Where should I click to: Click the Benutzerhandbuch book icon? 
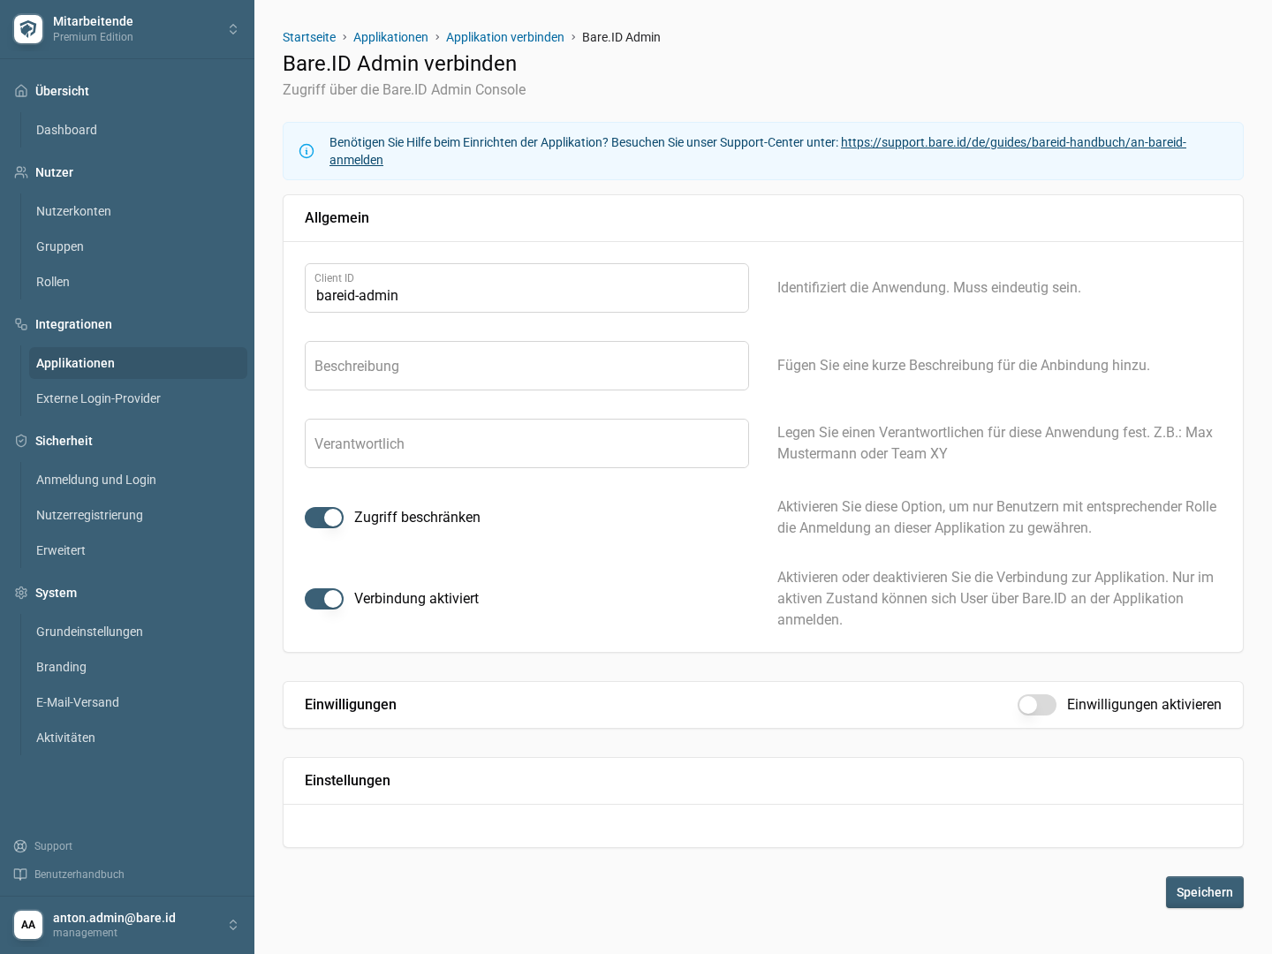point(20,874)
